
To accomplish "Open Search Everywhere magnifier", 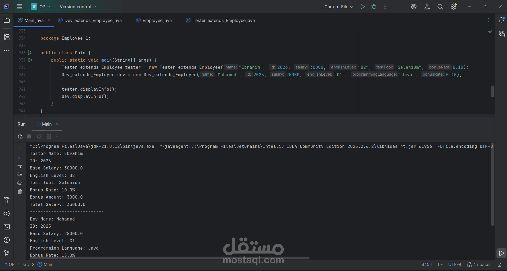I will (440, 7).
